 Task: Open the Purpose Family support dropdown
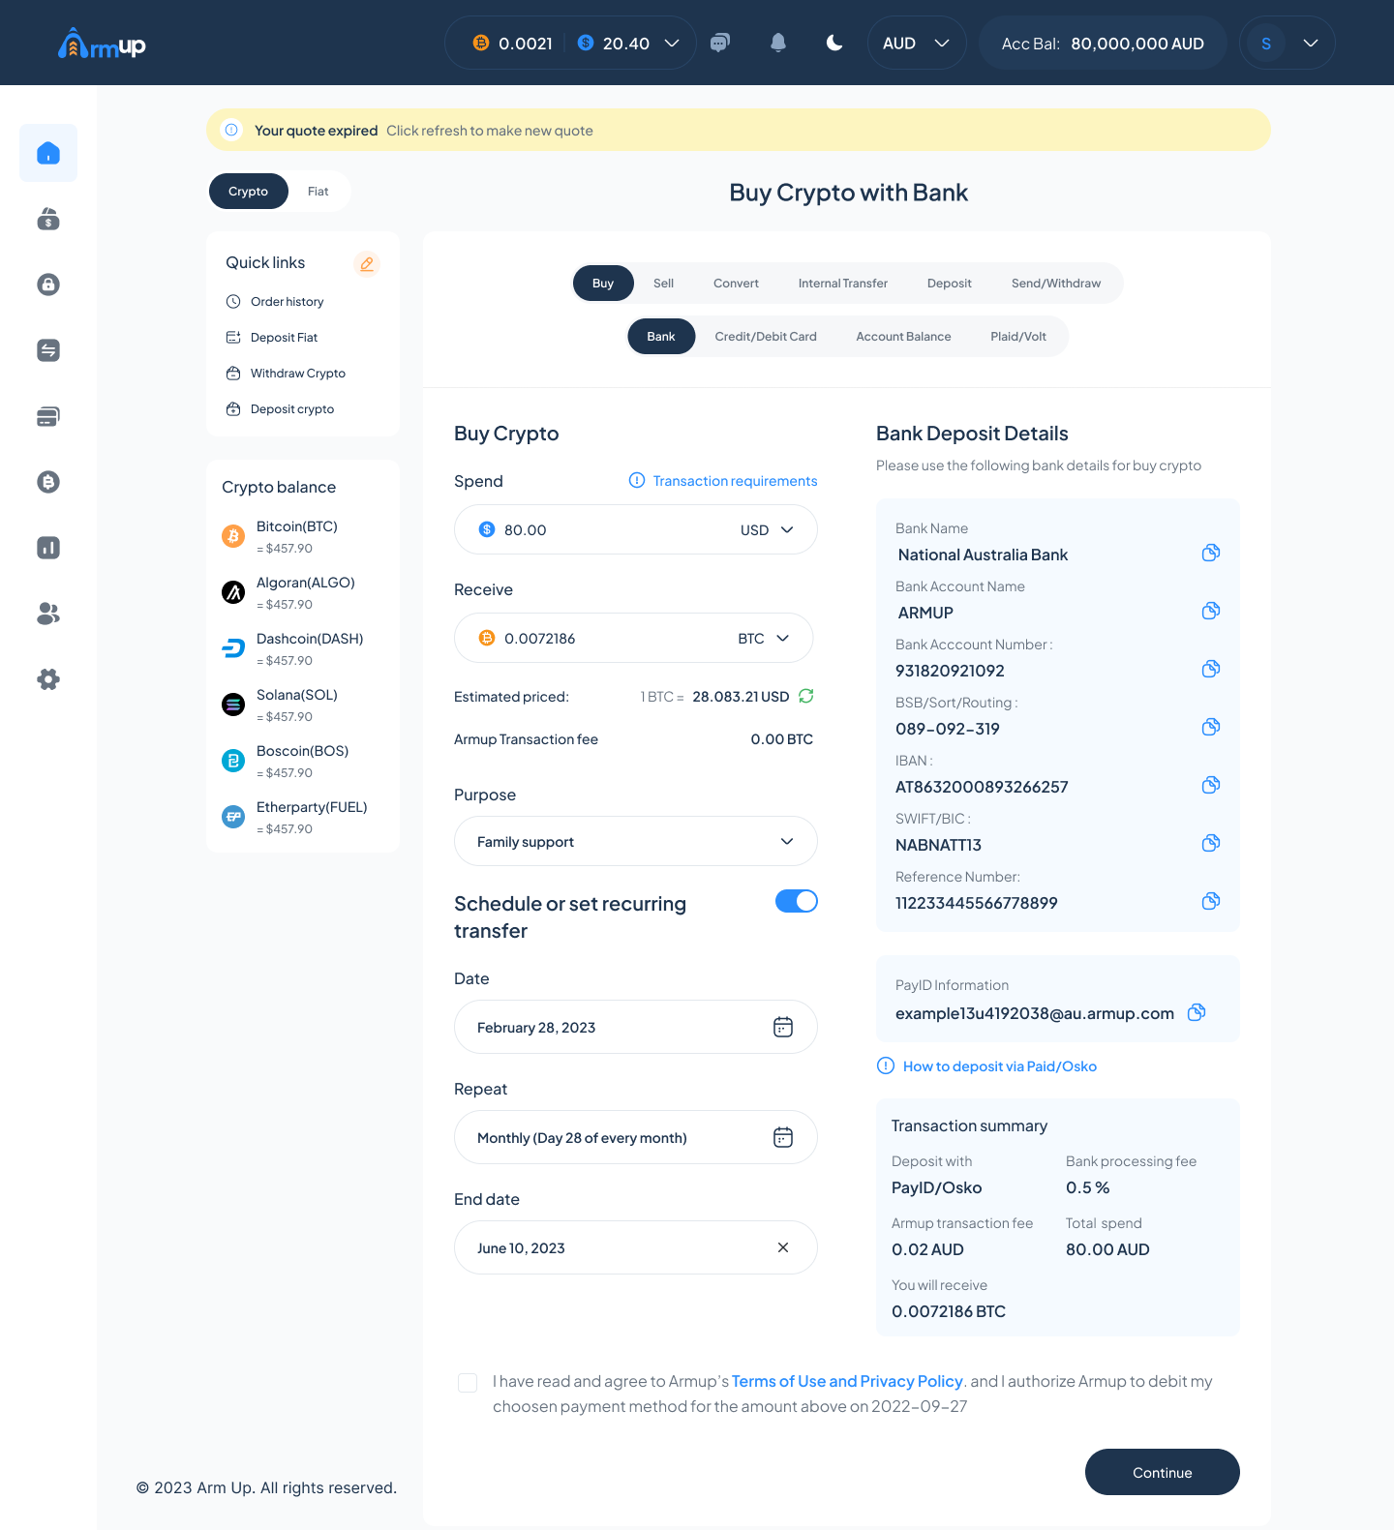[636, 841]
